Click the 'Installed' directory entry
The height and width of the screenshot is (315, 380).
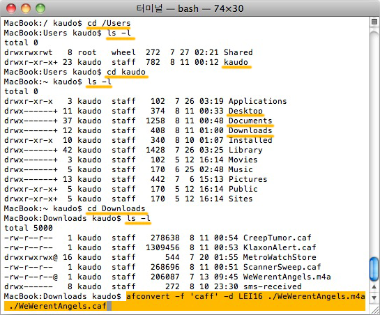click(250, 140)
